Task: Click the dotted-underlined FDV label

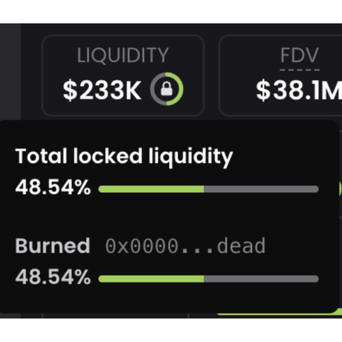Action: [300, 55]
